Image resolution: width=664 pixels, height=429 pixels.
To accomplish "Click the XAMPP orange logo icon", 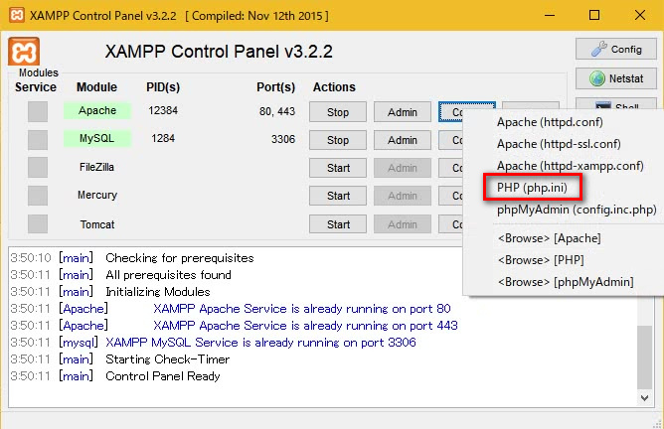I will coord(27,53).
